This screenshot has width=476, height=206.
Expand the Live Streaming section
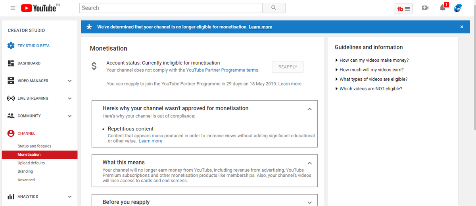coord(70,98)
